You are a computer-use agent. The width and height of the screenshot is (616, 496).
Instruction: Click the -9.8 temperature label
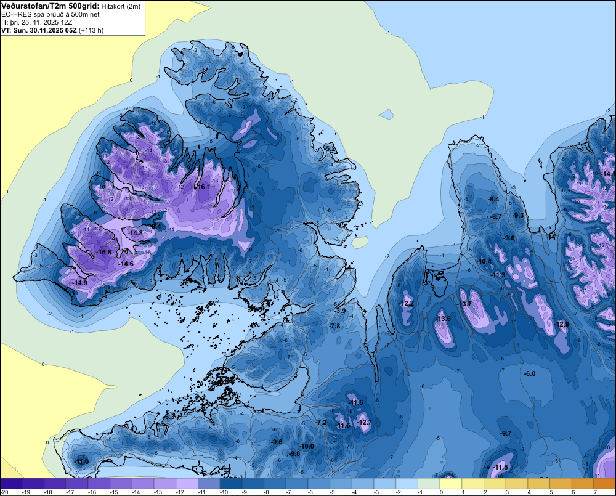pyautogui.click(x=294, y=453)
